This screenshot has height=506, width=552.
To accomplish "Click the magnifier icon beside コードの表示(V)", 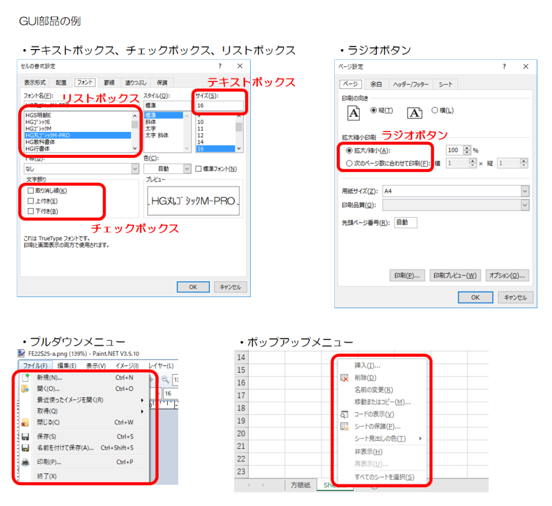I will pos(343,414).
